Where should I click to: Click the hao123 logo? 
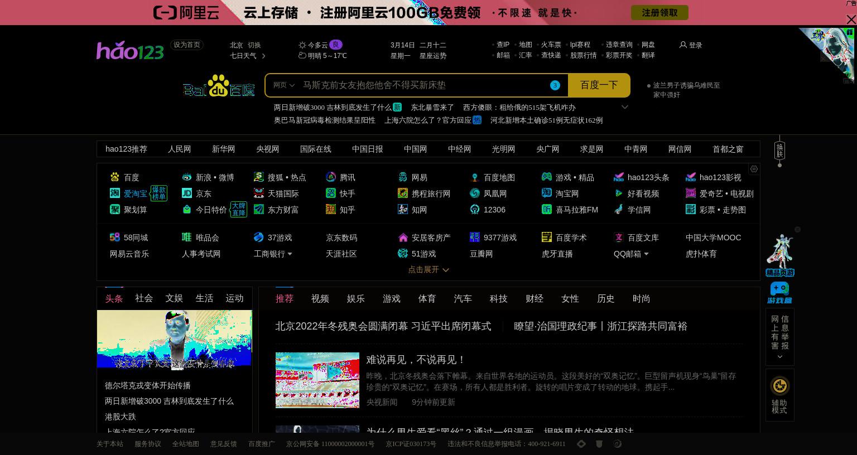point(130,50)
